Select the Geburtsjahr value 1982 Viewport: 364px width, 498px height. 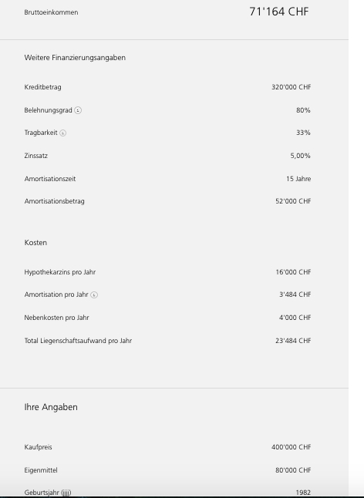pos(303,493)
